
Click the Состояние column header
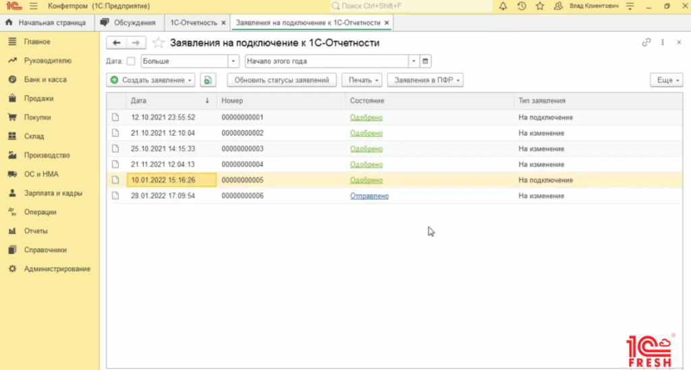tap(430, 100)
